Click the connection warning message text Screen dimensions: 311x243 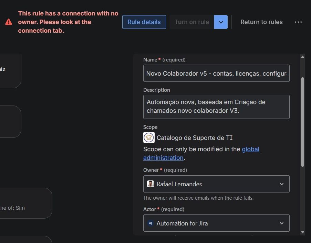(68, 22)
